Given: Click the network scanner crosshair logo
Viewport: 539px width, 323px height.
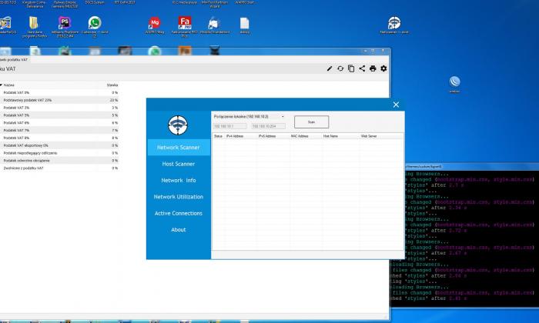Looking at the screenshot, I should click(178, 123).
